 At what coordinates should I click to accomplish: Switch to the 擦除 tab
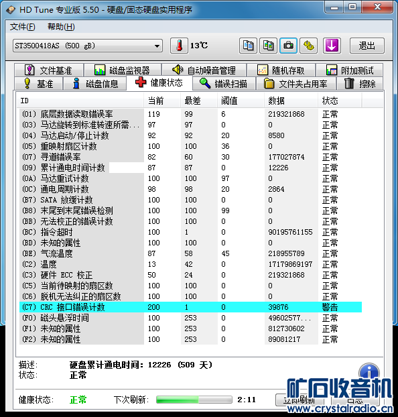click(360, 84)
